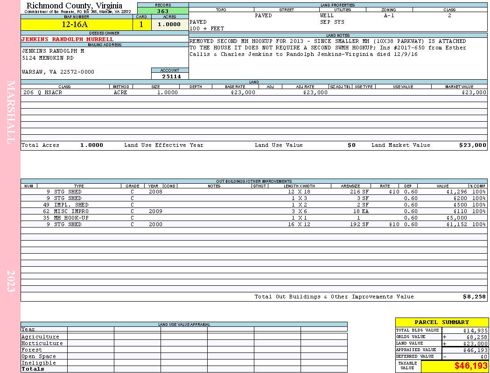Click the land row market value $23,000

click(x=474, y=92)
